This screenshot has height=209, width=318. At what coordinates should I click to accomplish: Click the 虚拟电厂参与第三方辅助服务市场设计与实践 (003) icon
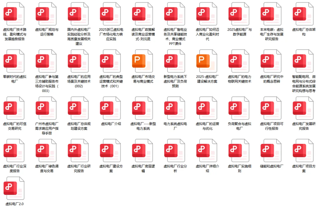click(x=46, y=61)
